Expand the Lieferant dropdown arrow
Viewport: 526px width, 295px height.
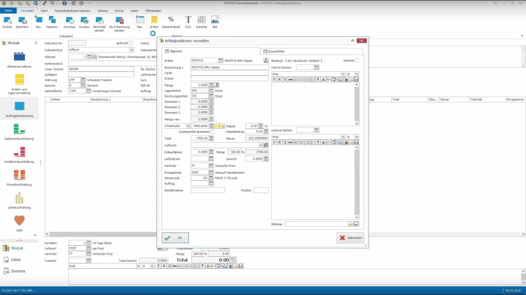261,145
